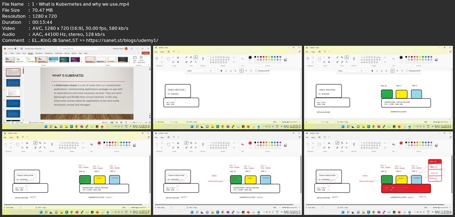The width and height of the screenshot is (455, 217).
Task: Open taskbar Search in the 00:02:25 Paint frame
Action: pos(197,127)
